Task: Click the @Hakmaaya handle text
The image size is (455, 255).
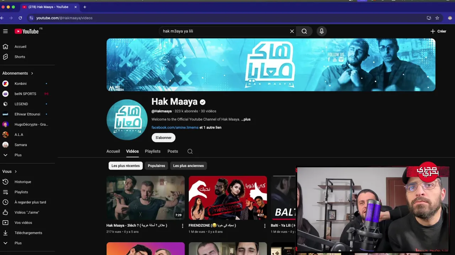Action: click(x=161, y=111)
